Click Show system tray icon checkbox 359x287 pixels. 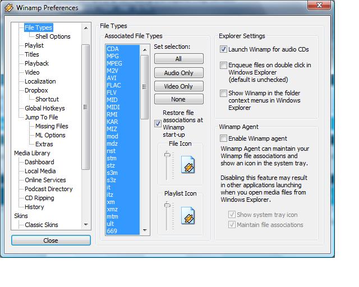coord(232,215)
